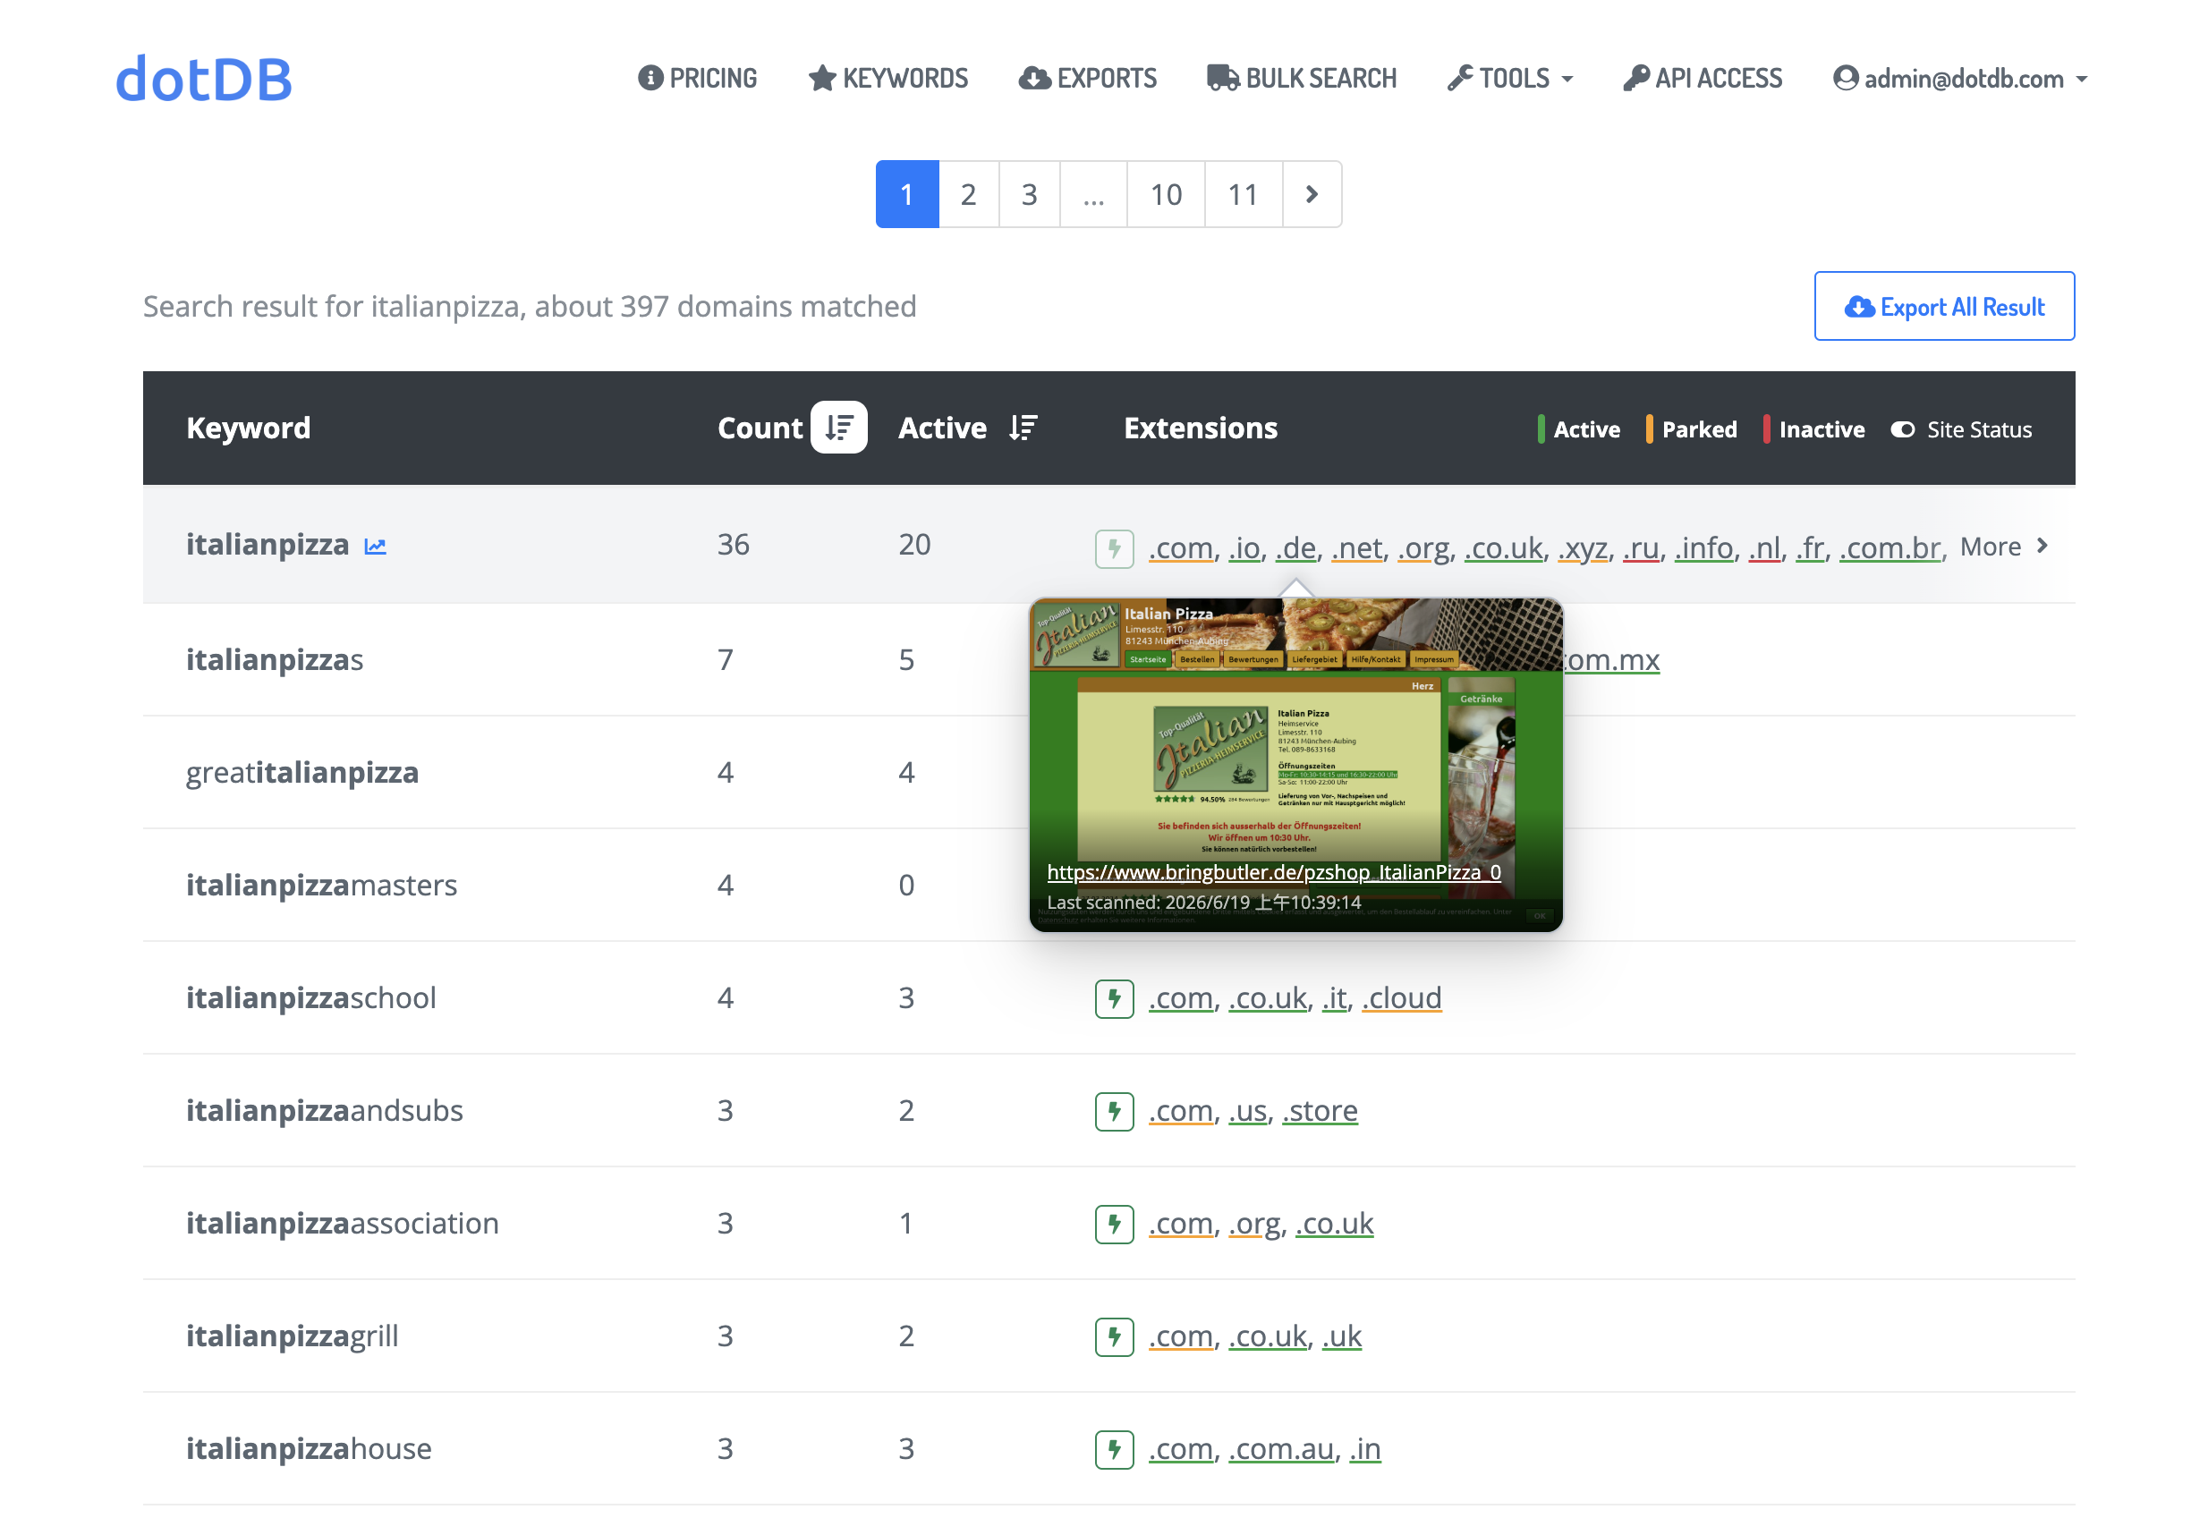Select the italianpizzahouse keyword
This screenshot has width=2208, height=1535.
click(x=309, y=1448)
